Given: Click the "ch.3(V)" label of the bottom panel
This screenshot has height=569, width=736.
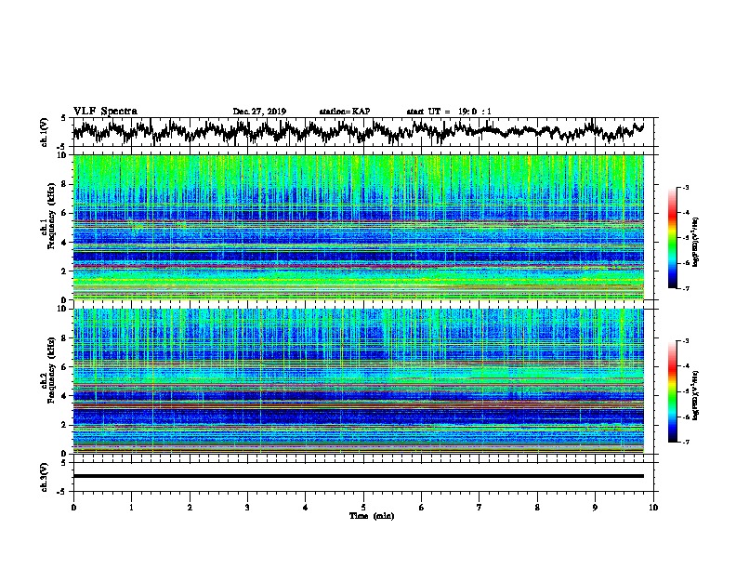Looking at the screenshot, I should 45,477.
